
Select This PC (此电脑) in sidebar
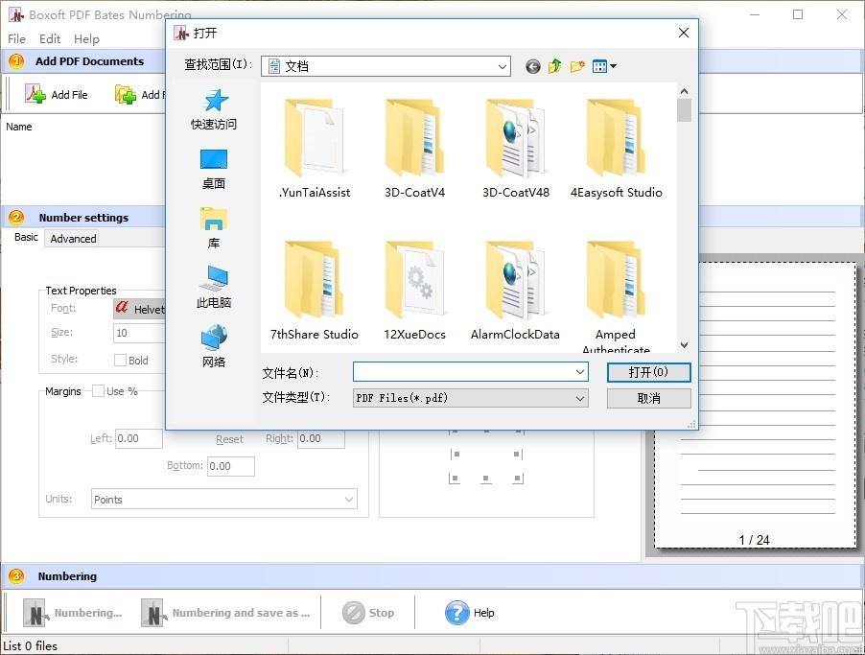pos(214,287)
